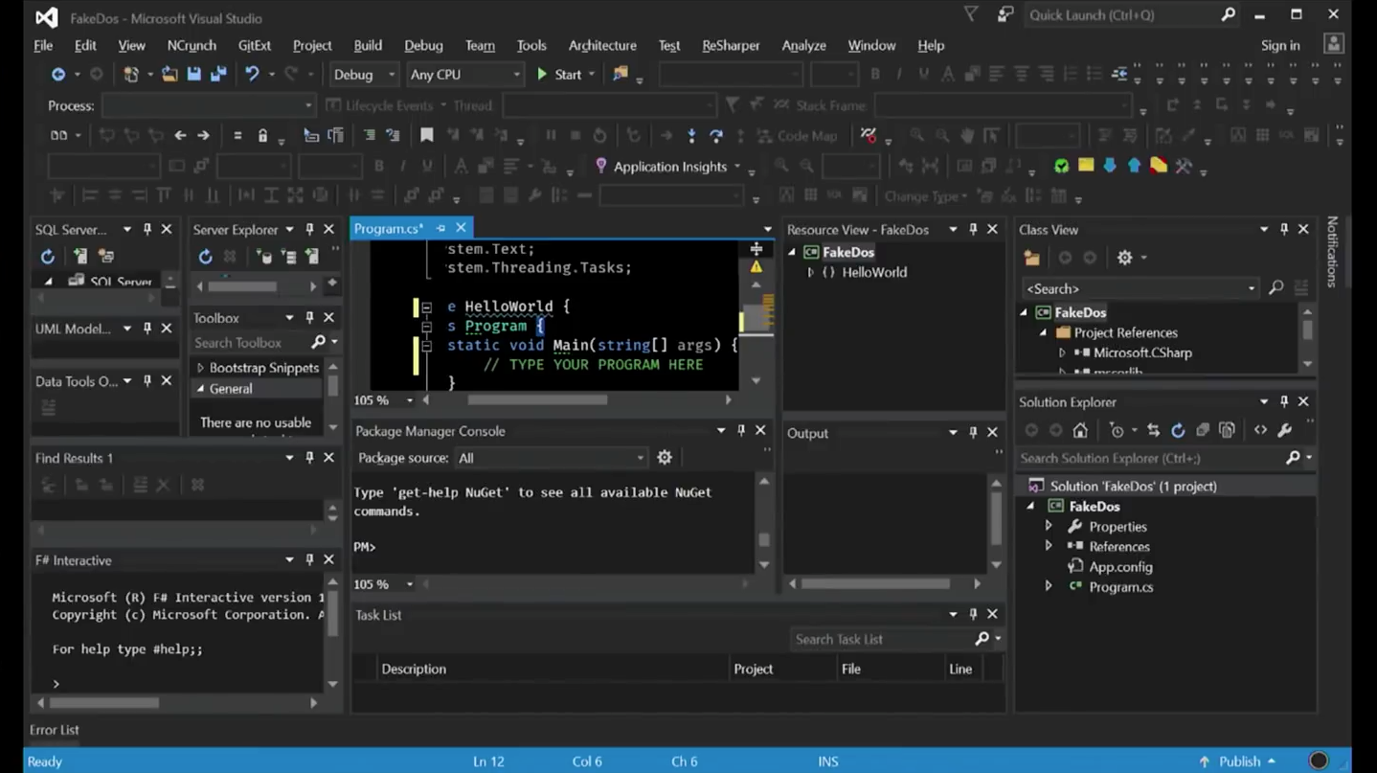Toggle auto-hide pin on Package Manager Console

[x=741, y=431]
